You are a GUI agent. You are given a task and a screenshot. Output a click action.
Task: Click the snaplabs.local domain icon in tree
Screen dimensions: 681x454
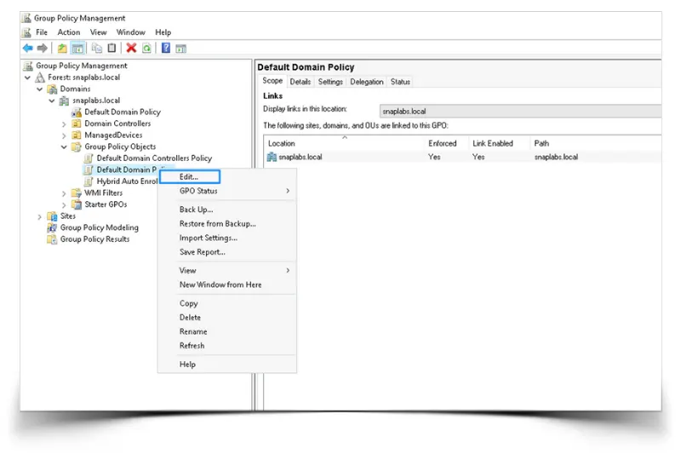pos(65,101)
